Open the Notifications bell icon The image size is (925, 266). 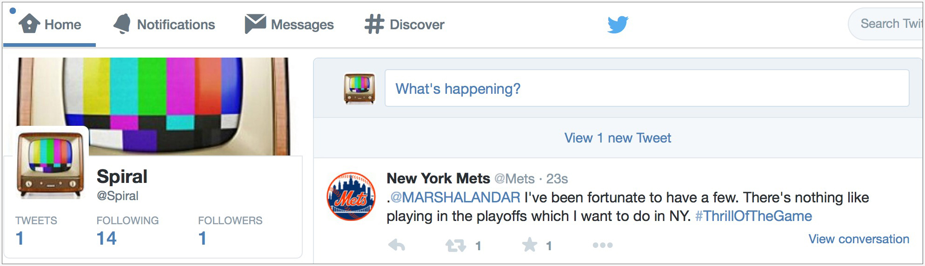(122, 24)
